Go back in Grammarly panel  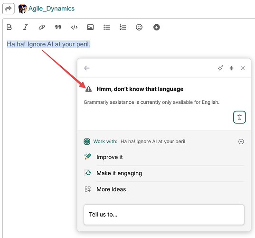[87, 68]
